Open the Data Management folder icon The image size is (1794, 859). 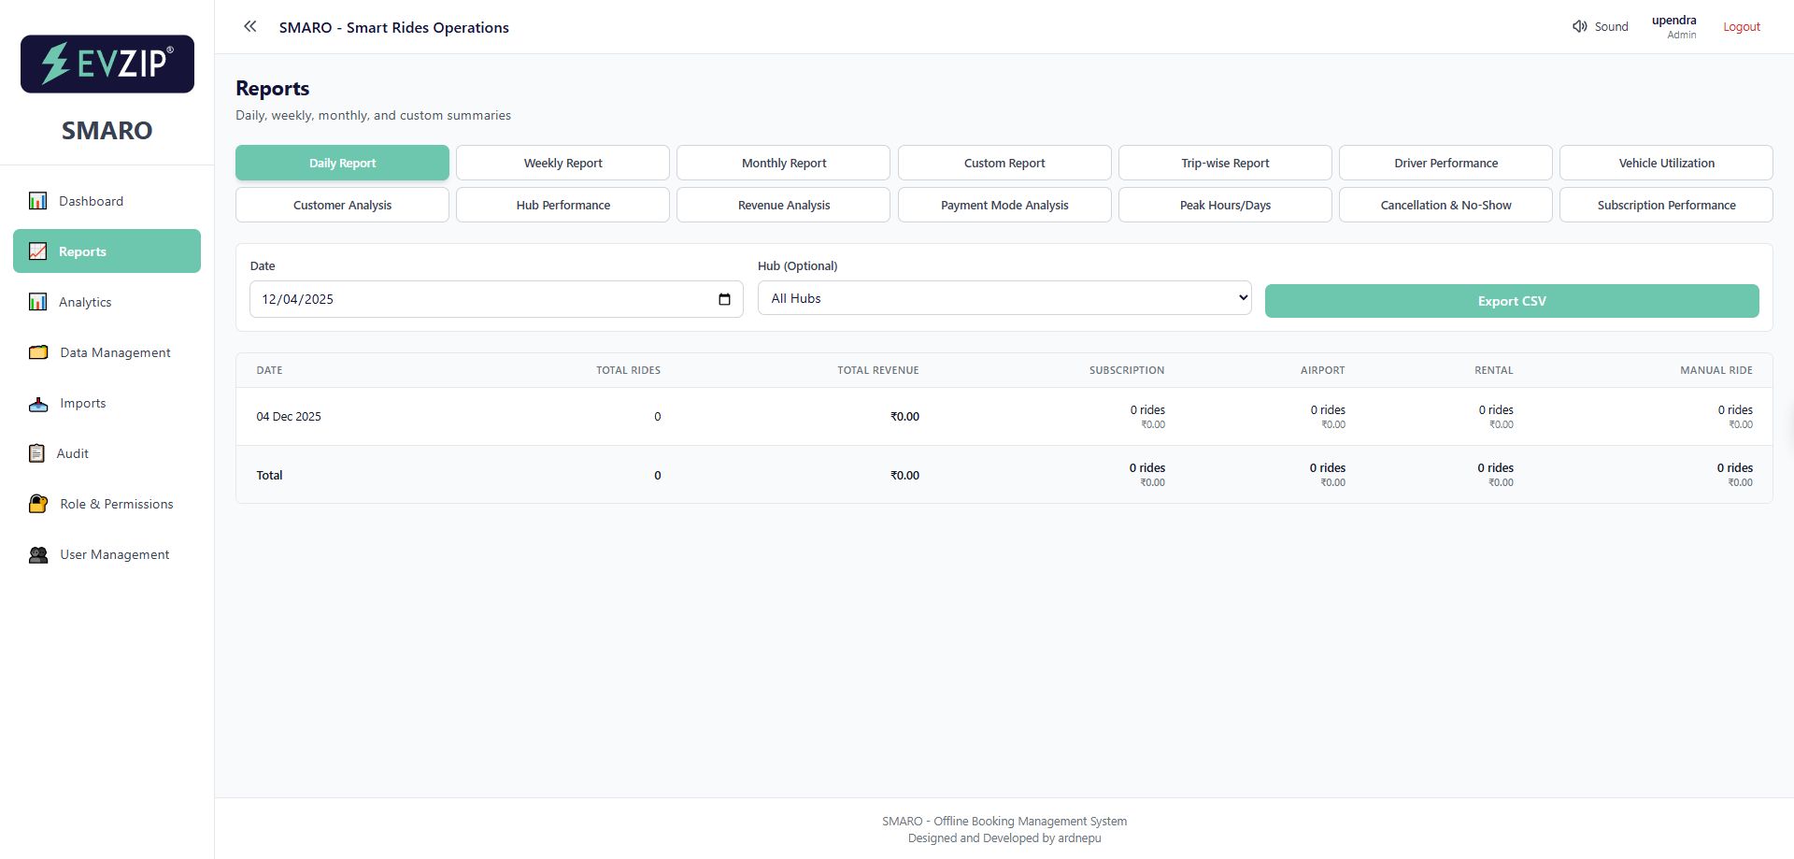(37, 352)
